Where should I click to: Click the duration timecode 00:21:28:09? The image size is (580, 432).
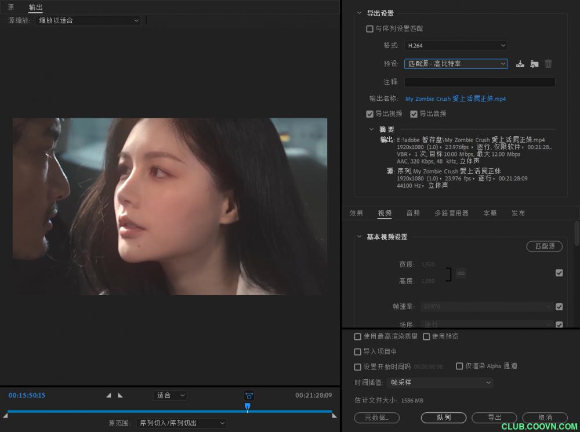(313, 395)
